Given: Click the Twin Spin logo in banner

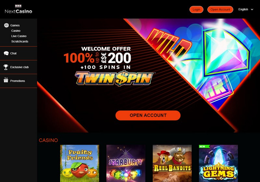Looking at the screenshot, I should 114,78.
